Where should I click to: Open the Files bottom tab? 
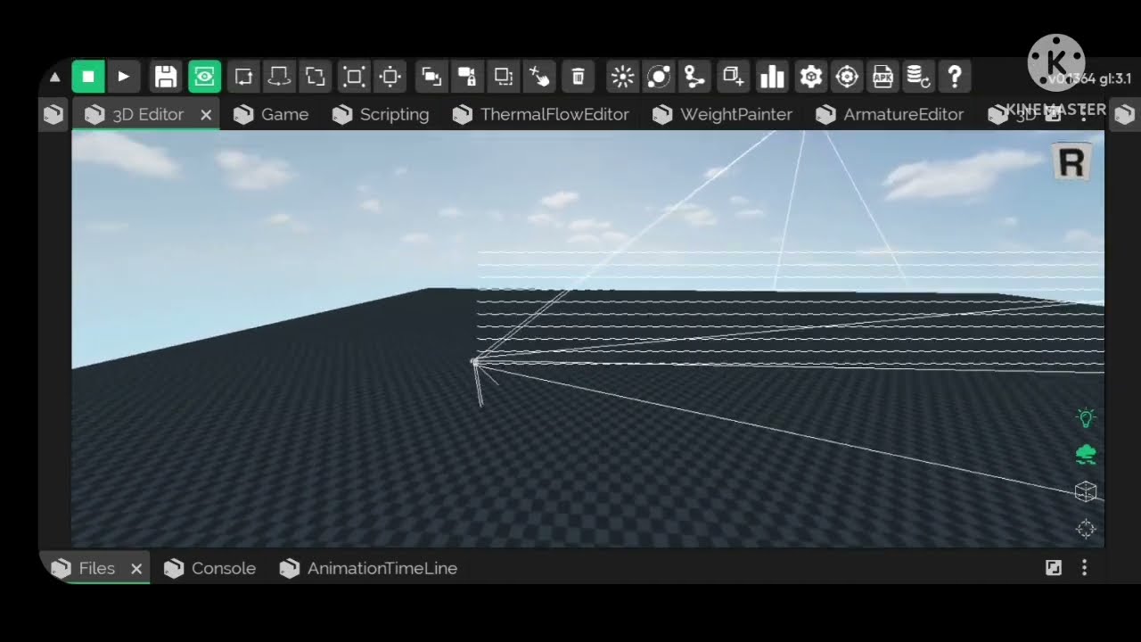point(96,568)
